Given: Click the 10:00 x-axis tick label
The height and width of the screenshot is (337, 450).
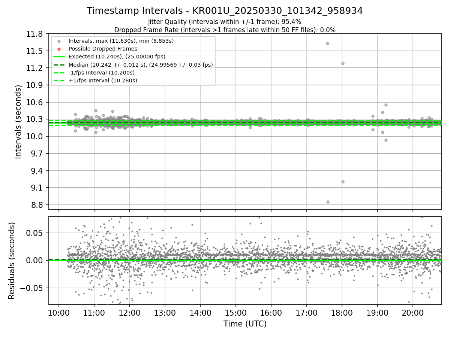Looking at the screenshot, I should [59, 313].
